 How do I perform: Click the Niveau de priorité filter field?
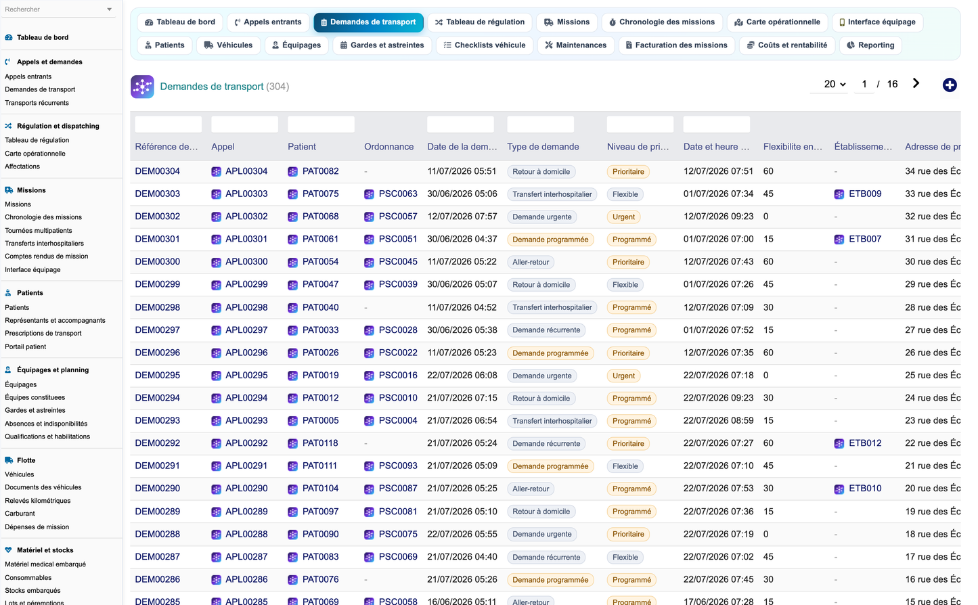(x=640, y=125)
